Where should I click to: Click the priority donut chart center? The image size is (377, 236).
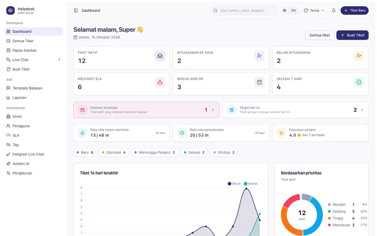click(302, 215)
